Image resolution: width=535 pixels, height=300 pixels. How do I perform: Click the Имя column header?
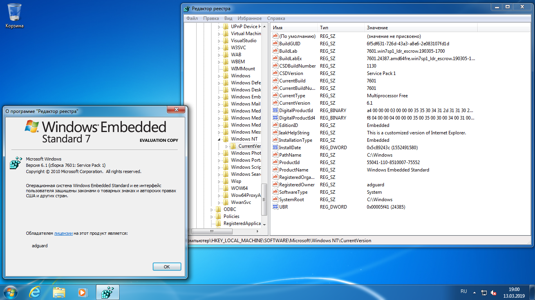pyautogui.click(x=294, y=28)
